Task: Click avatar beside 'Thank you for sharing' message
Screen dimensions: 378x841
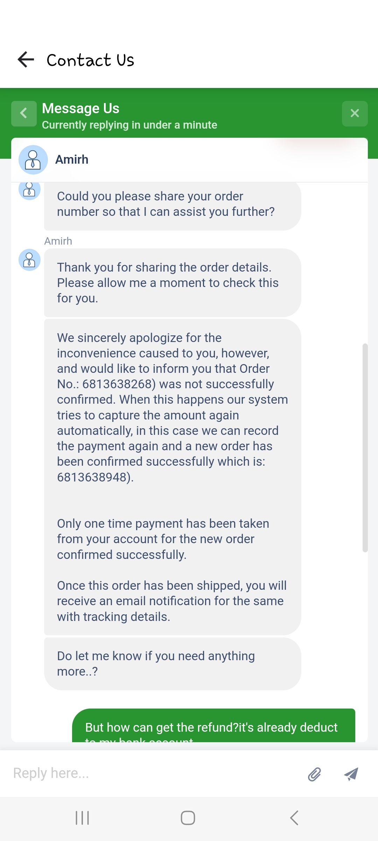Action: coord(29,260)
